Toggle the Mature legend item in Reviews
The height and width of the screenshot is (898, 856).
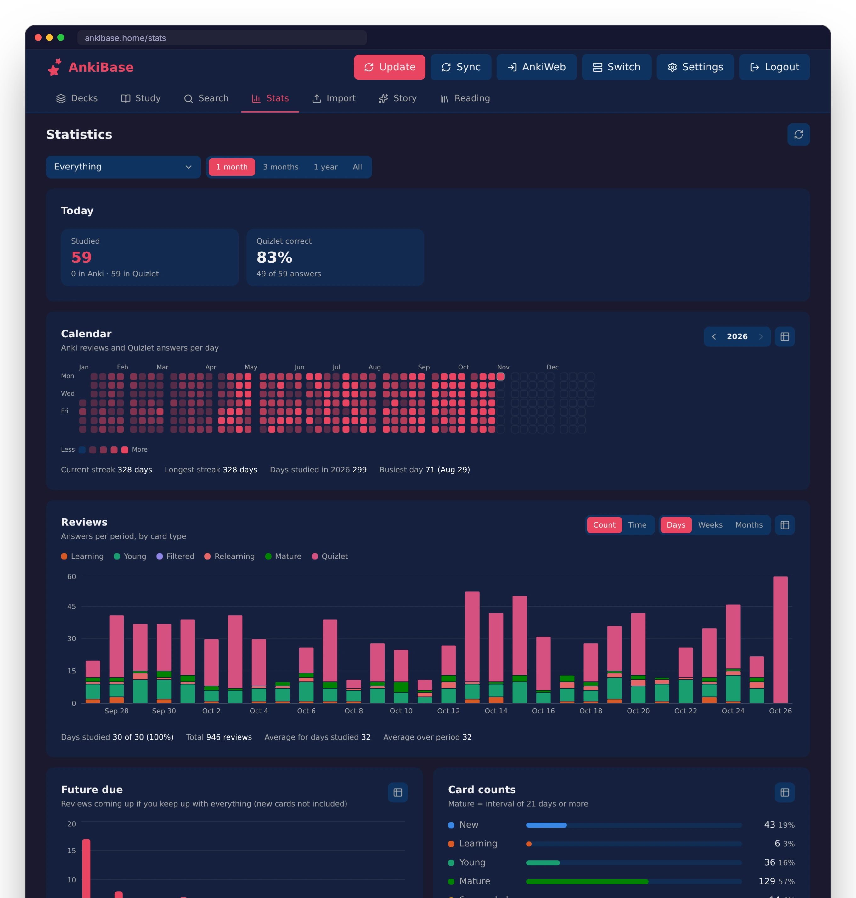click(x=283, y=556)
